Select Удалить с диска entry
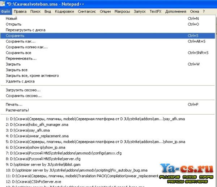 (108, 81)
